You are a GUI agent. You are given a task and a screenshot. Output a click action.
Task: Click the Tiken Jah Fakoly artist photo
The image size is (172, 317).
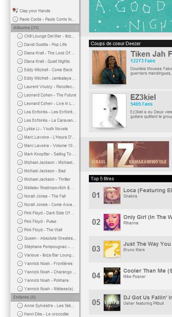point(109,67)
